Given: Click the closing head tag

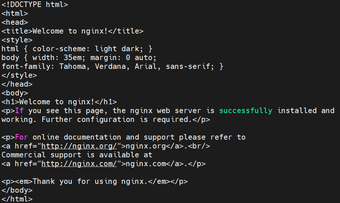Looking at the screenshot, I should tap(17, 84).
